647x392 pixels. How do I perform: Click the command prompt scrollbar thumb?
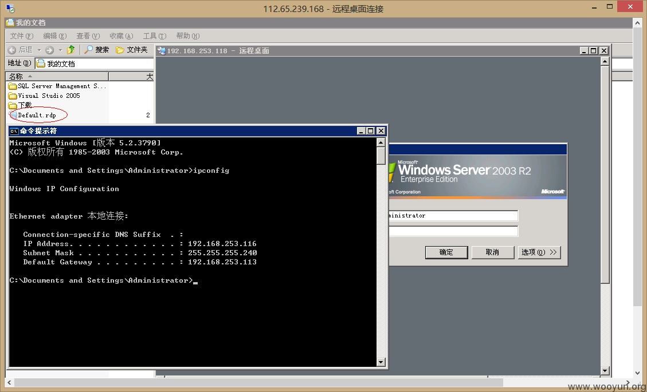coord(381,156)
